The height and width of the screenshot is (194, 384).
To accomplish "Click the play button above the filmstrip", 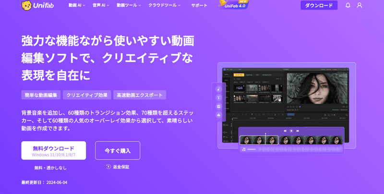I will coord(291,131).
